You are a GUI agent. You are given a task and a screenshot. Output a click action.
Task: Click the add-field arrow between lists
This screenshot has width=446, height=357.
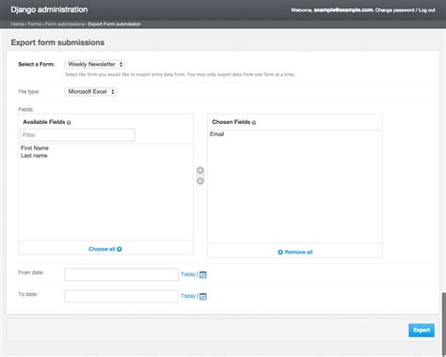pos(200,170)
